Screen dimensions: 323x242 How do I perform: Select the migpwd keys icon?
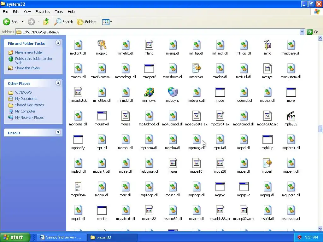coord(102,45)
